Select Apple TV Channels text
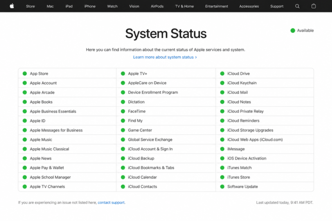332x221 pixels. coord(47,187)
